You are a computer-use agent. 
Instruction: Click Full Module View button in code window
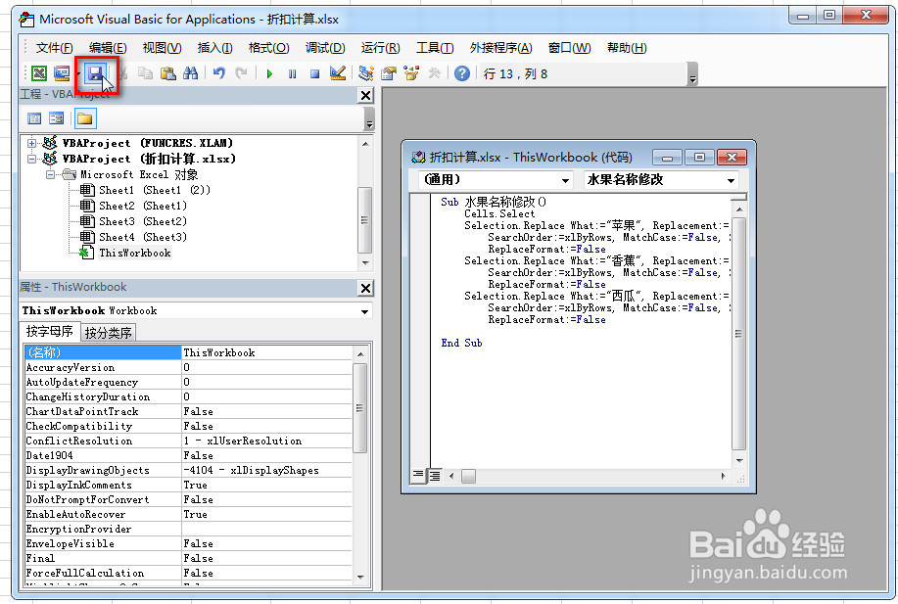click(435, 476)
